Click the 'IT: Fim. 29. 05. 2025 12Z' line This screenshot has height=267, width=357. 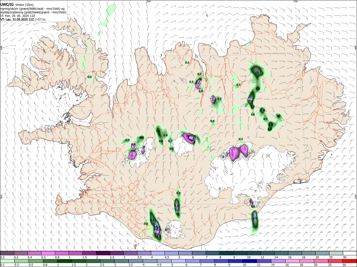(17, 16)
